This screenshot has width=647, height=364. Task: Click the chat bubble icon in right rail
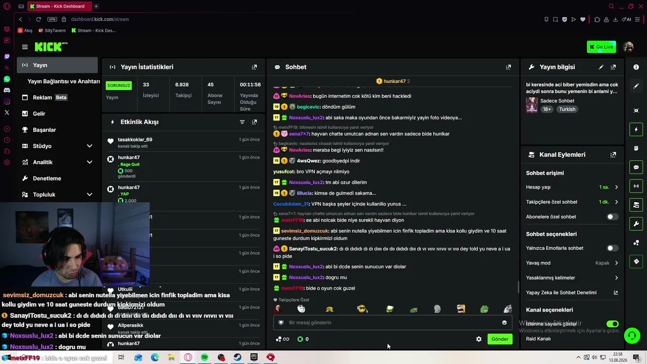coord(636,167)
